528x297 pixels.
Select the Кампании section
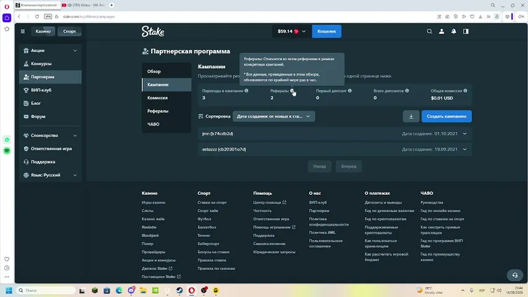pos(167,85)
